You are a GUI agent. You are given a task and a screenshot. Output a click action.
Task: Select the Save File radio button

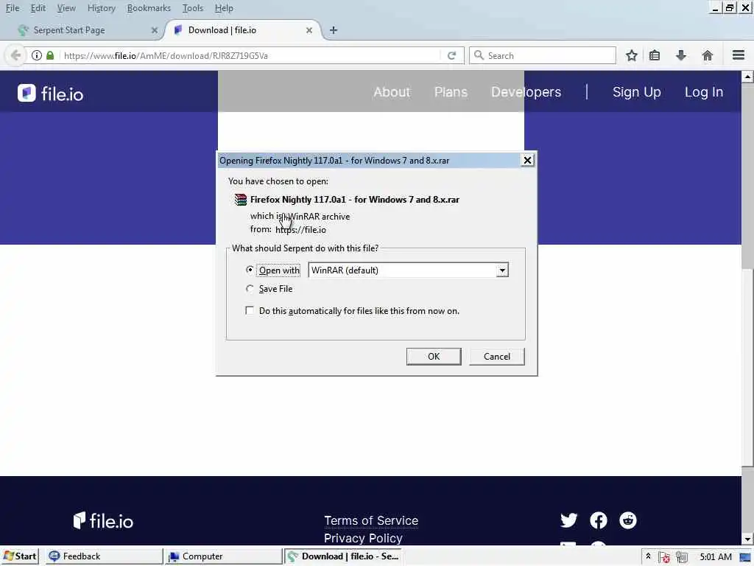250,289
